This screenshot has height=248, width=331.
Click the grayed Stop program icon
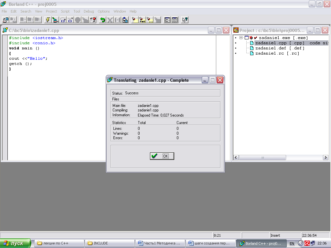(x=78, y=20)
